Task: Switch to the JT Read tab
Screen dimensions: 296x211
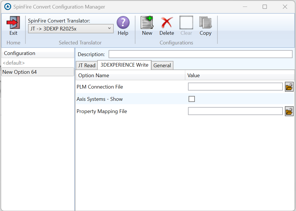Action: 87,65
